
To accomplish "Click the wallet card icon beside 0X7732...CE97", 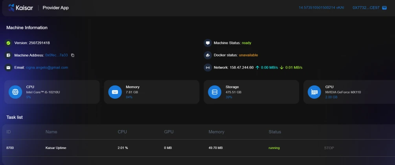I will [384, 8].
